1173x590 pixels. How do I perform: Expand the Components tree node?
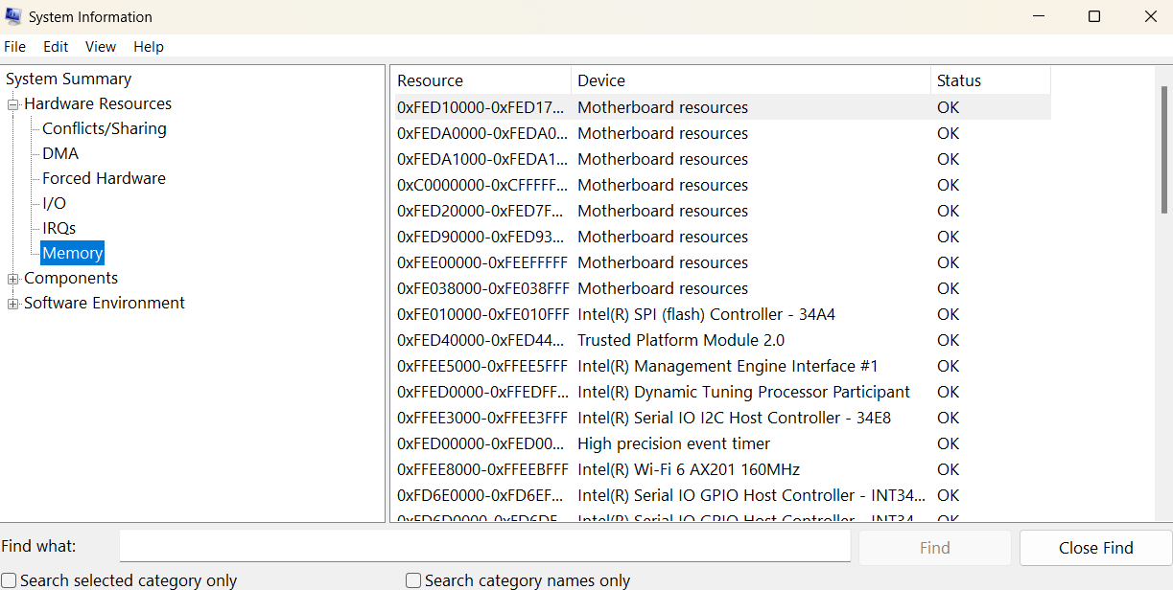click(x=13, y=279)
